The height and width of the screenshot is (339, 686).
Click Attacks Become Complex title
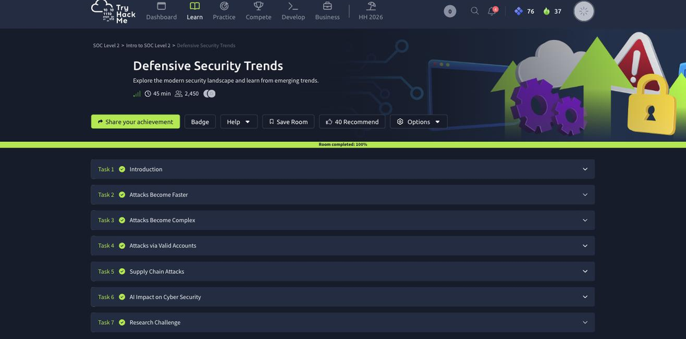coord(162,220)
